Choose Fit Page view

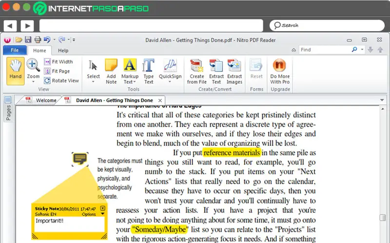(57, 71)
